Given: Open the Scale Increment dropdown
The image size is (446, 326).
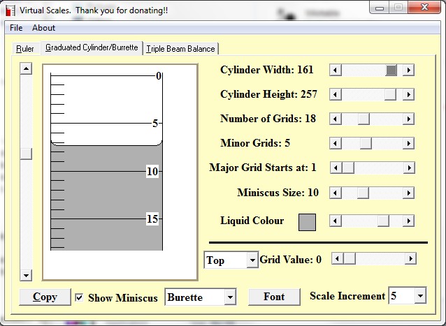Looking at the screenshot, I should point(420,295).
